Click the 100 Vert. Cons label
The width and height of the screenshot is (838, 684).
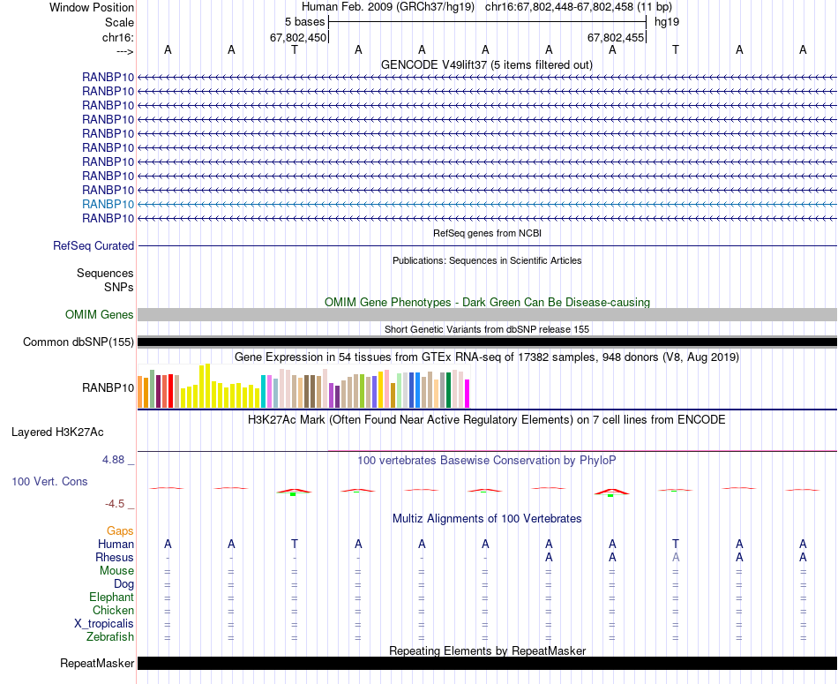pyautogui.click(x=49, y=481)
